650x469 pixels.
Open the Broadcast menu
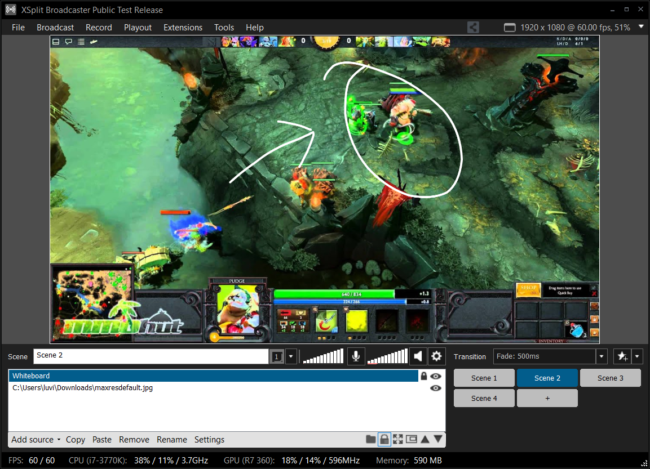(55, 28)
